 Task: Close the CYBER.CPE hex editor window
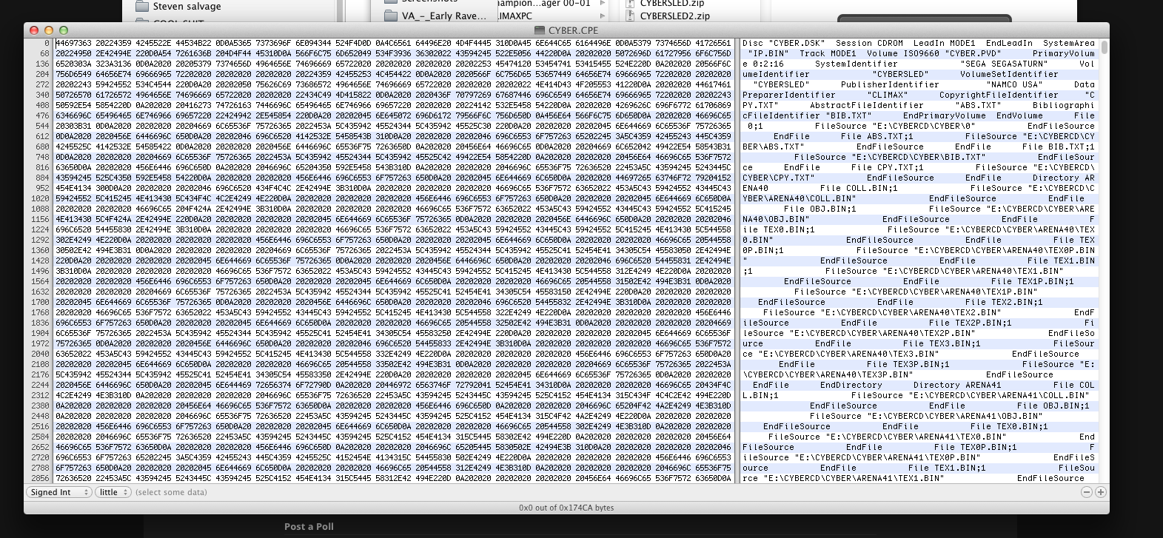[x=34, y=30]
